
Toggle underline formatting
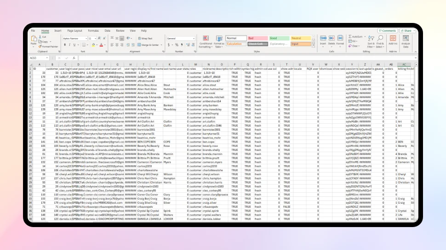[x=74, y=45]
